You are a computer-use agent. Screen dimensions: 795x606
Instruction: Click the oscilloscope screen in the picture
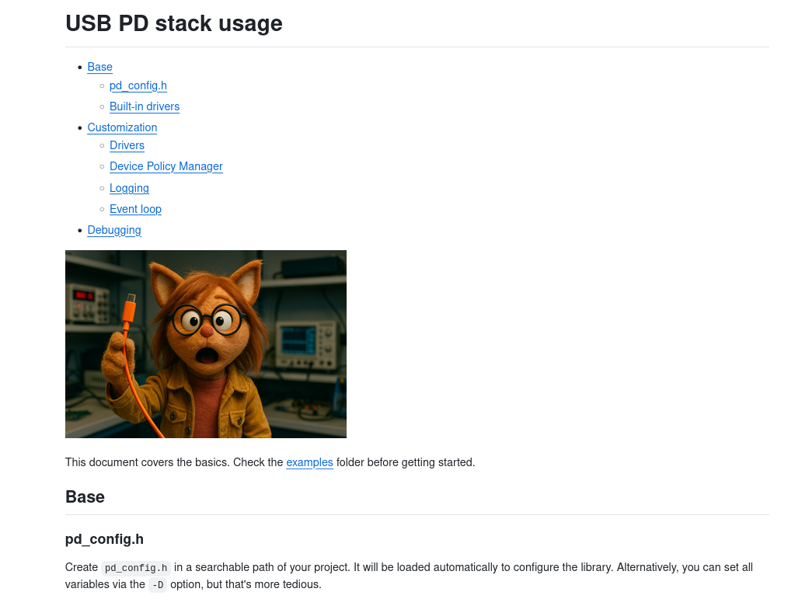point(298,340)
